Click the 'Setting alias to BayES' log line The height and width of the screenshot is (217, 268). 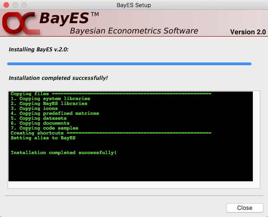[43, 138]
